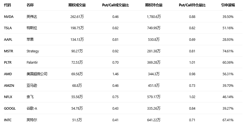Viewport: 243px width, 127px height.
Task: Sort by 期权成交量 column header
Action: (x=77, y=5)
